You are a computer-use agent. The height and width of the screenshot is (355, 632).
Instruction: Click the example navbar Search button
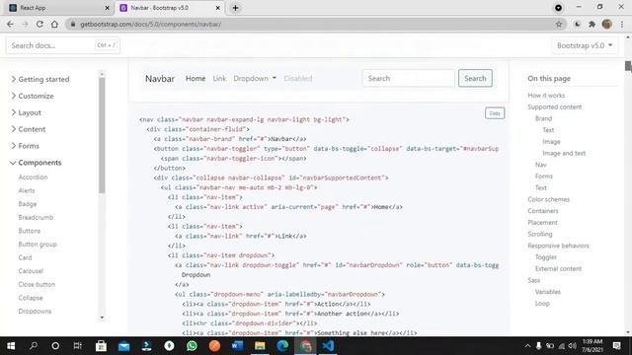475,79
